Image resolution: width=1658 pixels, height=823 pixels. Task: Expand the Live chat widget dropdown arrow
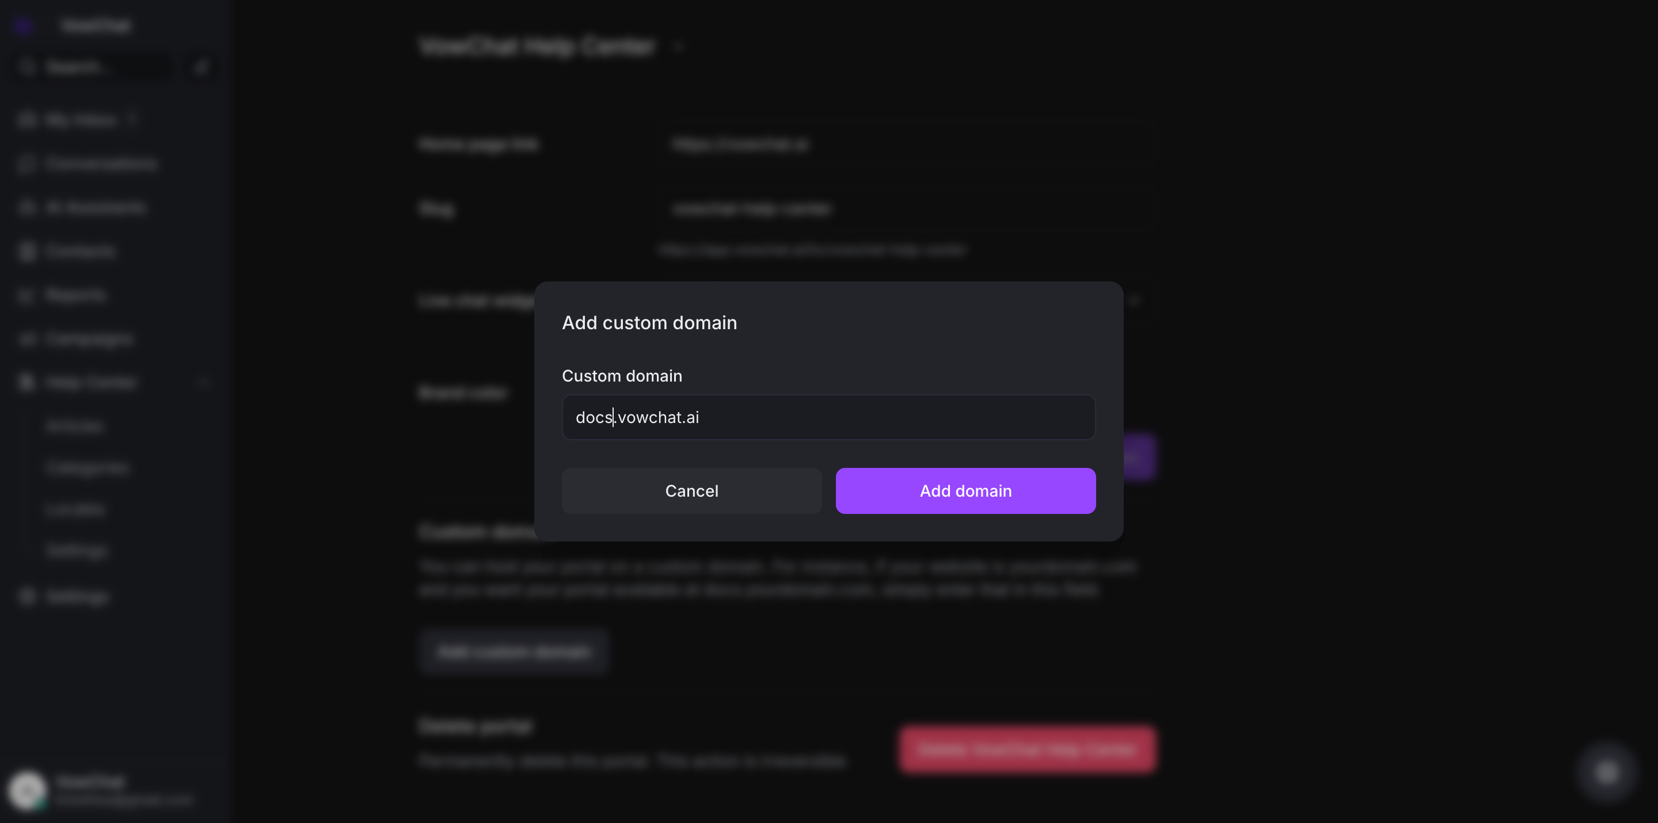tap(1134, 300)
